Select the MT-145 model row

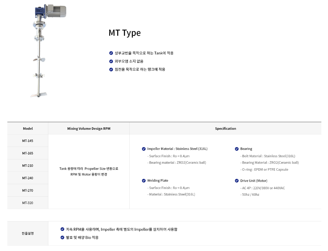(28, 141)
